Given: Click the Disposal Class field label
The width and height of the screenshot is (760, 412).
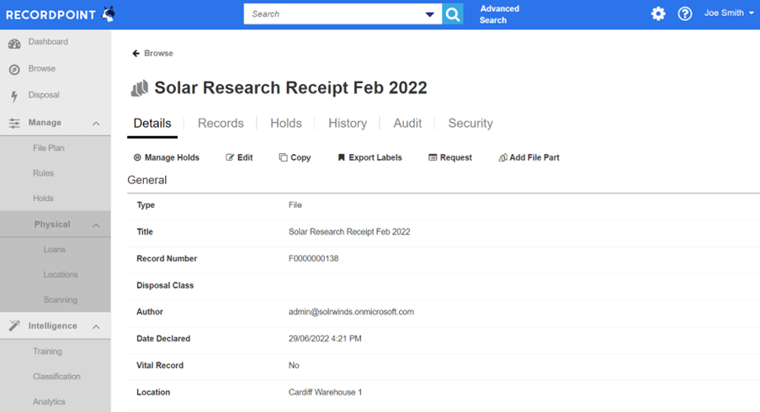Looking at the screenshot, I should pos(165,286).
